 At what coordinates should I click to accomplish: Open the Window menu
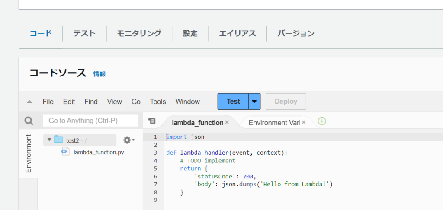coord(187,102)
